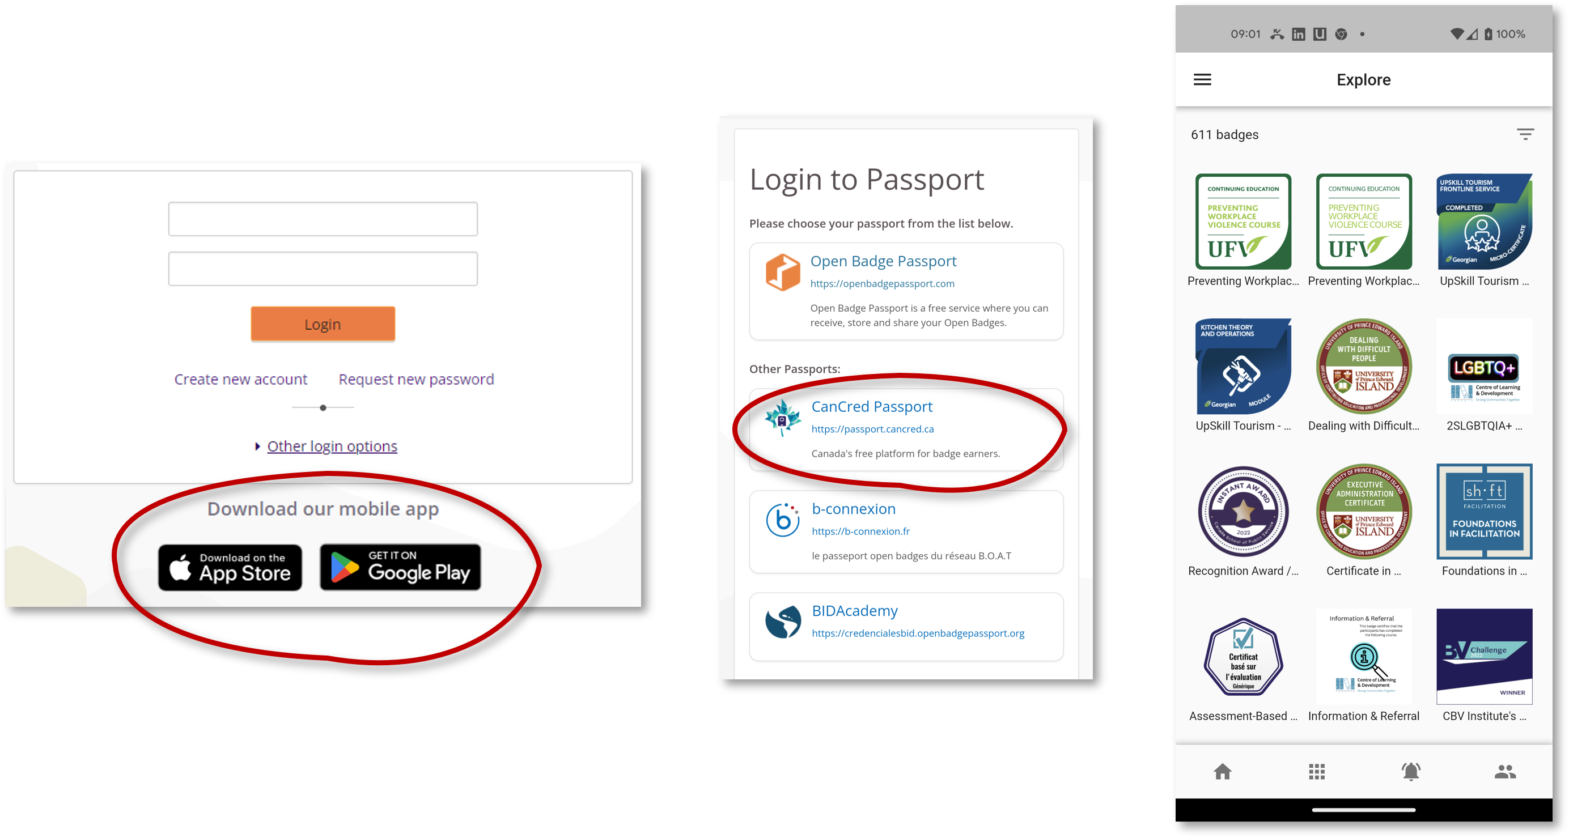Click the App Store download icon

230,565
